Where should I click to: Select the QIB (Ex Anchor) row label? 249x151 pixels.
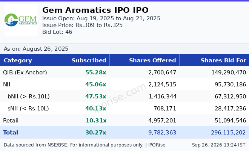25,72
